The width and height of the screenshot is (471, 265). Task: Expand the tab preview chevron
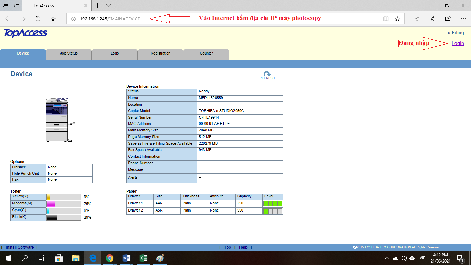[108, 6]
